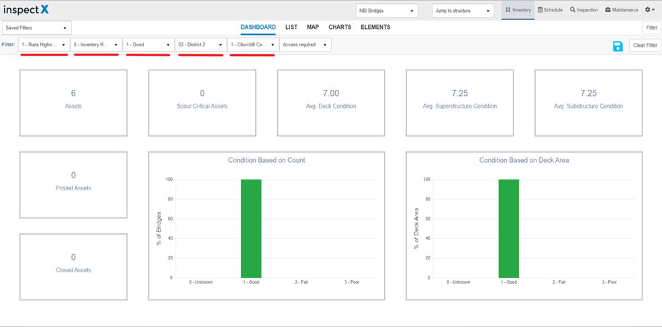662x327 pixels.
Task: Switch to the MAP tab
Action: click(313, 27)
